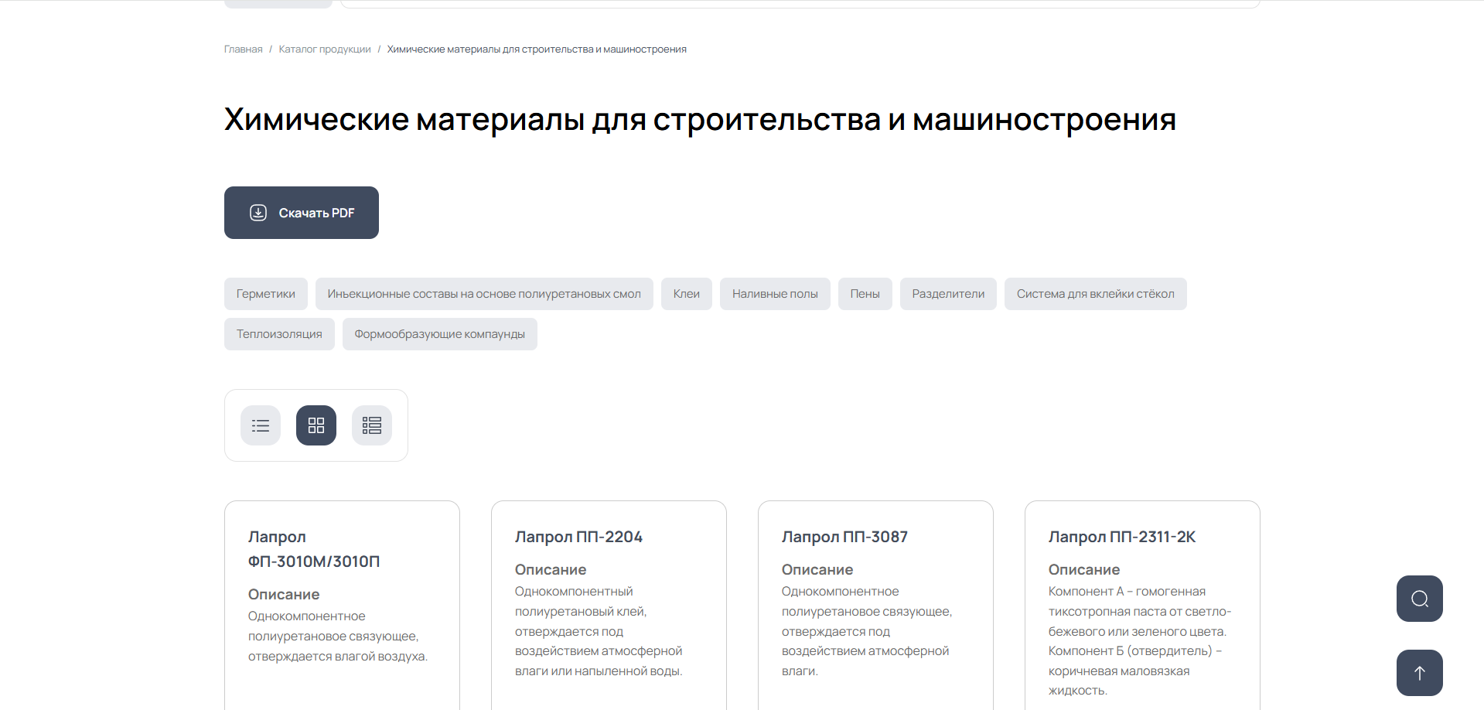This screenshot has width=1484, height=710.
Task: Open Система для вклейки стёкол category
Action: tap(1096, 294)
